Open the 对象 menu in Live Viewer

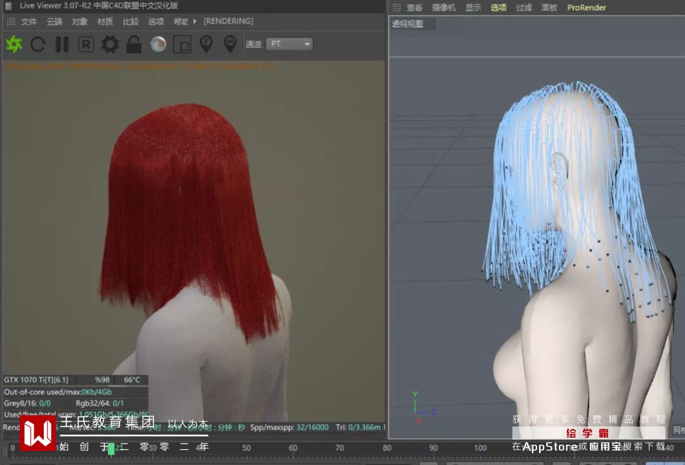pos(80,22)
